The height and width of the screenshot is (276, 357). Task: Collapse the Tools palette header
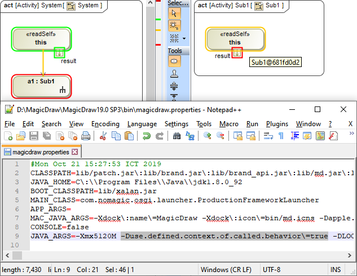pos(175,51)
